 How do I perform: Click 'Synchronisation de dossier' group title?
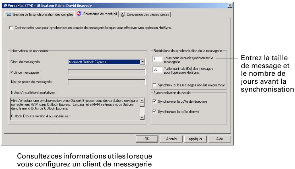point(172,93)
